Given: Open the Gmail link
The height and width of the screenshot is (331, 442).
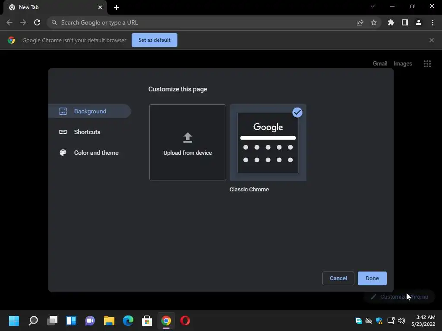Looking at the screenshot, I should (x=380, y=64).
